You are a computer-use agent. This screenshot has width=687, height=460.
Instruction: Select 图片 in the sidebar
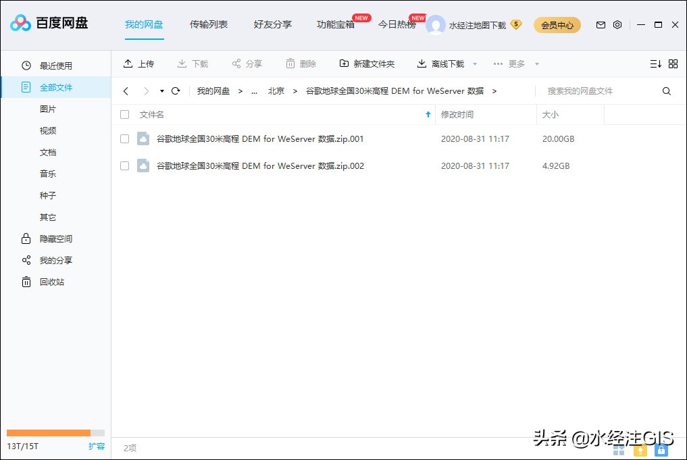click(x=48, y=109)
